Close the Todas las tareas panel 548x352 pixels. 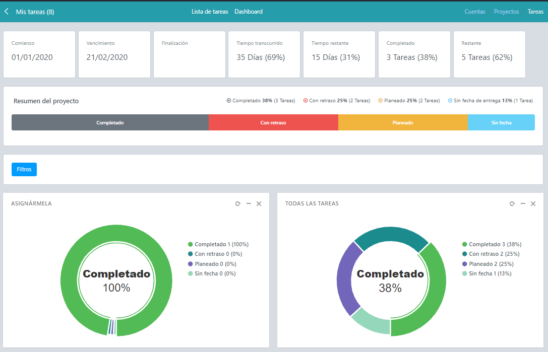(533, 203)
